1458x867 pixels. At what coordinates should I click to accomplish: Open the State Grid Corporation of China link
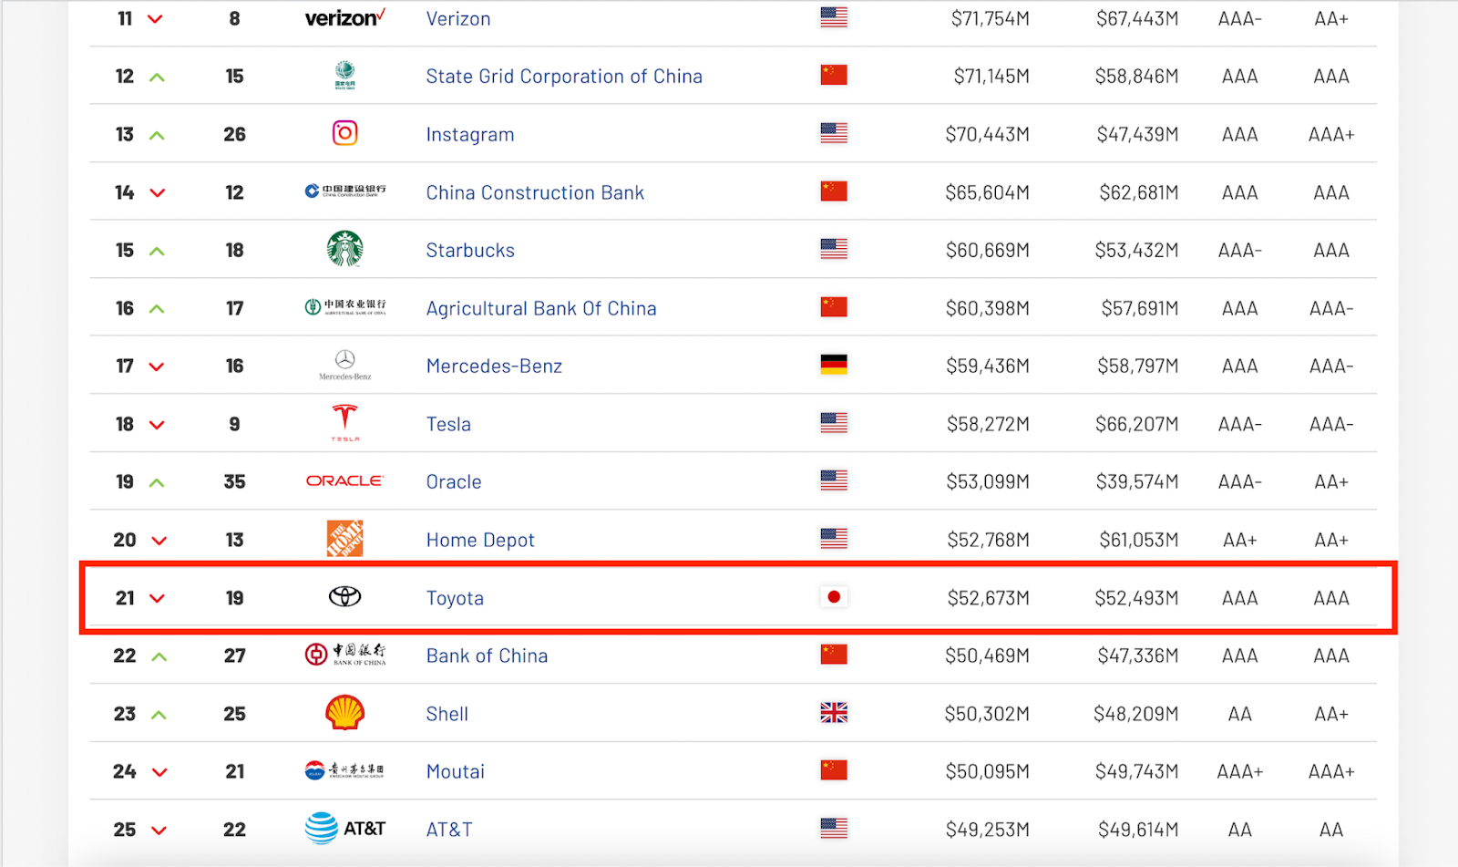[x=564, y=77]
